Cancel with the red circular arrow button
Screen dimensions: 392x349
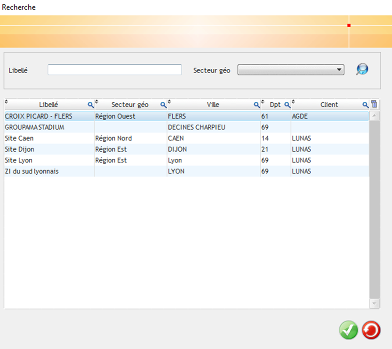[371, 330]
